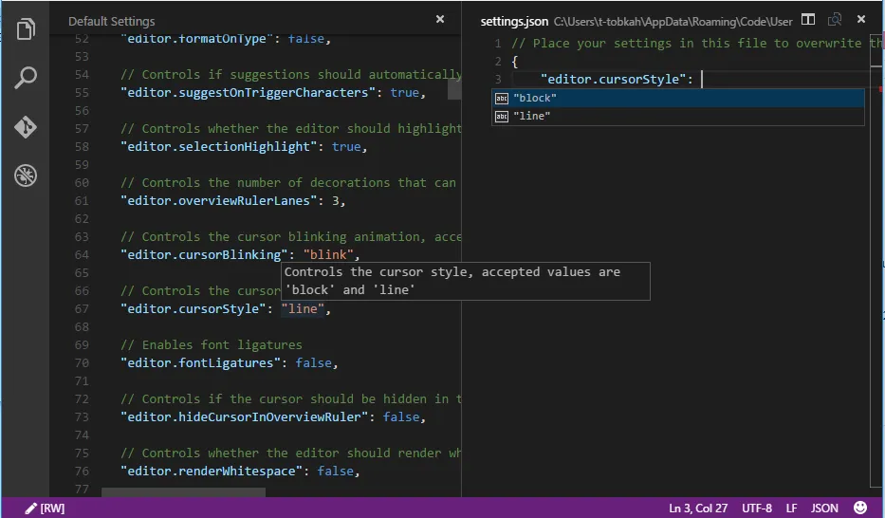Click the split editor icon
885x518 pixels.
[808, 20]
